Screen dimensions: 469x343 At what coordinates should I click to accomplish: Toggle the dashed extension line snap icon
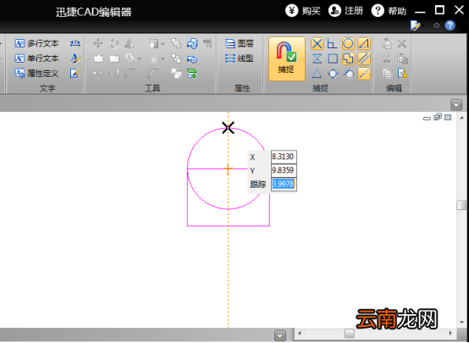[x=364, y=74]
